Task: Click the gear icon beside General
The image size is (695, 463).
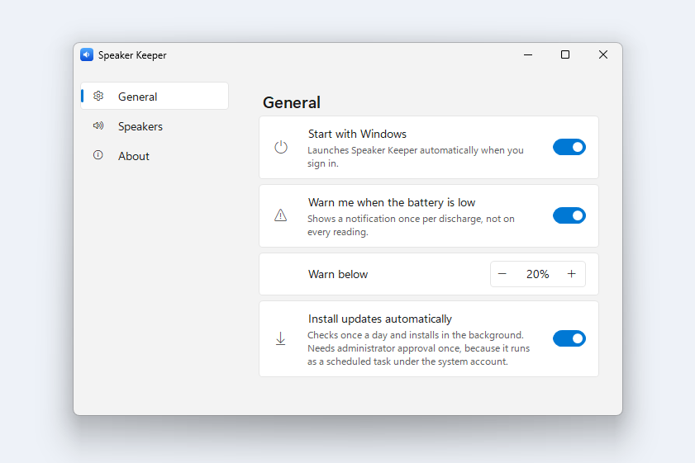Action: [98, 96]
